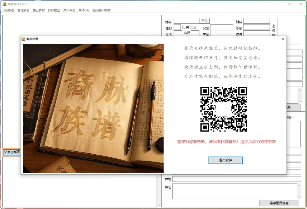307x209 pixels.
Task: Open the 关怀帮助 menu
Action: coord(69,10)
